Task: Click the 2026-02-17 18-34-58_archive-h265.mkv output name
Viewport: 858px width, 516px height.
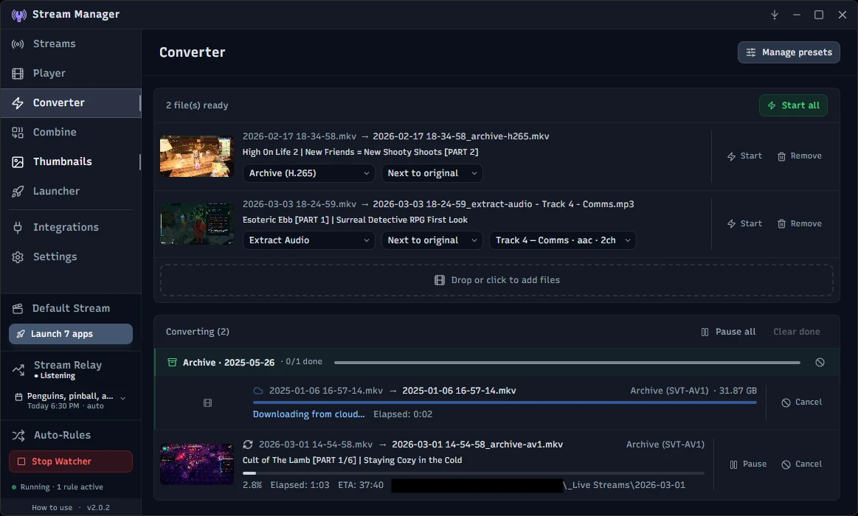Action: point(461,136)
